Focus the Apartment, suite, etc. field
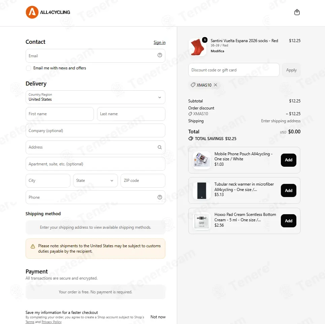Viewport: 325px width, 324px height. click(x=95, y=164)
